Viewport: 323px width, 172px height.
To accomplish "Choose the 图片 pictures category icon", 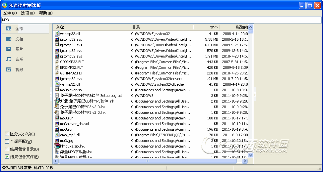I will coord(8,49).
